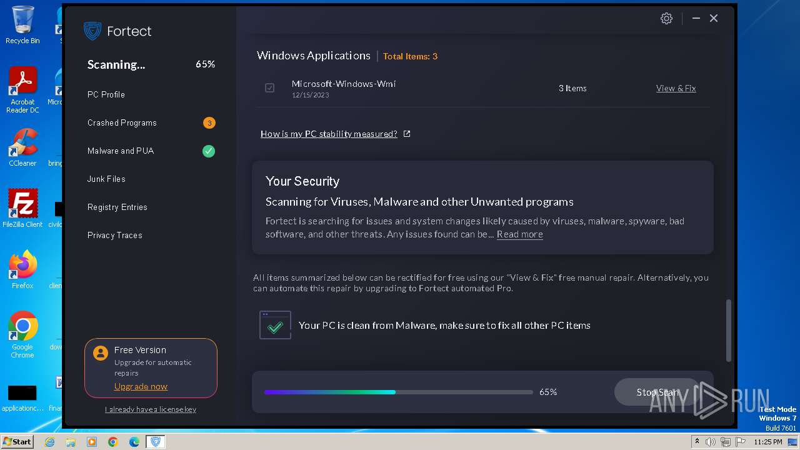Click the Microsoft-Windows-Wmi item name
Image resolution: width=800 pixels, height=450 pixels.
(344, 84)
